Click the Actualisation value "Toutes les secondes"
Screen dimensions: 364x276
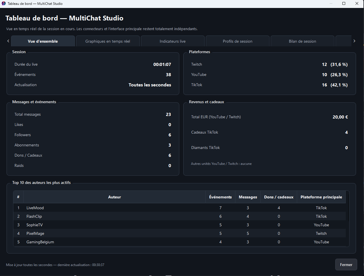pyautogui.click(x=150, y=85)
